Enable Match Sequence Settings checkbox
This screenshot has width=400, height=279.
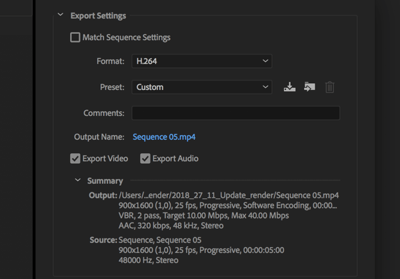[x=75, y=37]
